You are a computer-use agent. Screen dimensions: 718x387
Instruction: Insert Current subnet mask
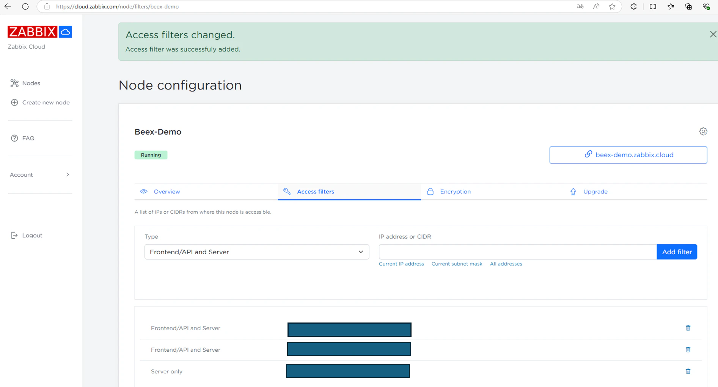point(457,264)
